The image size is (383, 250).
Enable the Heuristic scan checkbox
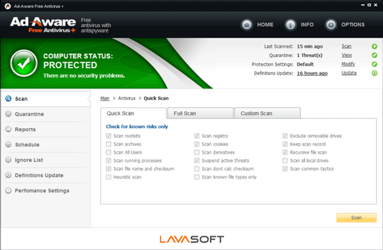(x=109, y=177)
